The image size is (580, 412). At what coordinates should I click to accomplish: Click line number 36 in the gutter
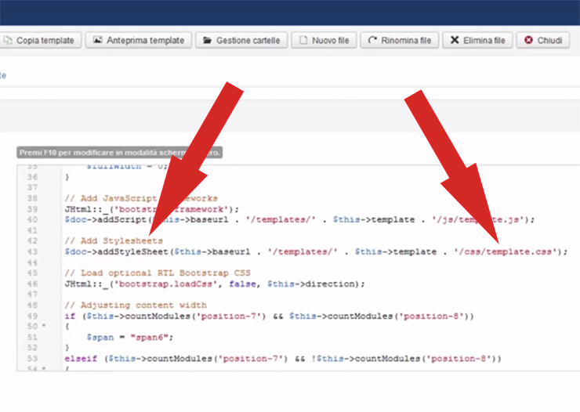click(x=33, y=177)
